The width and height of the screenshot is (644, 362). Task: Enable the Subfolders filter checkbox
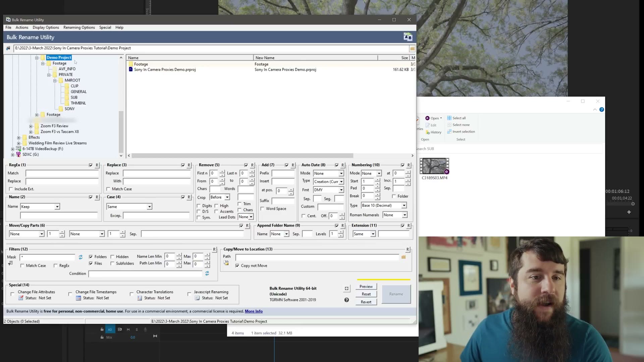112,263
